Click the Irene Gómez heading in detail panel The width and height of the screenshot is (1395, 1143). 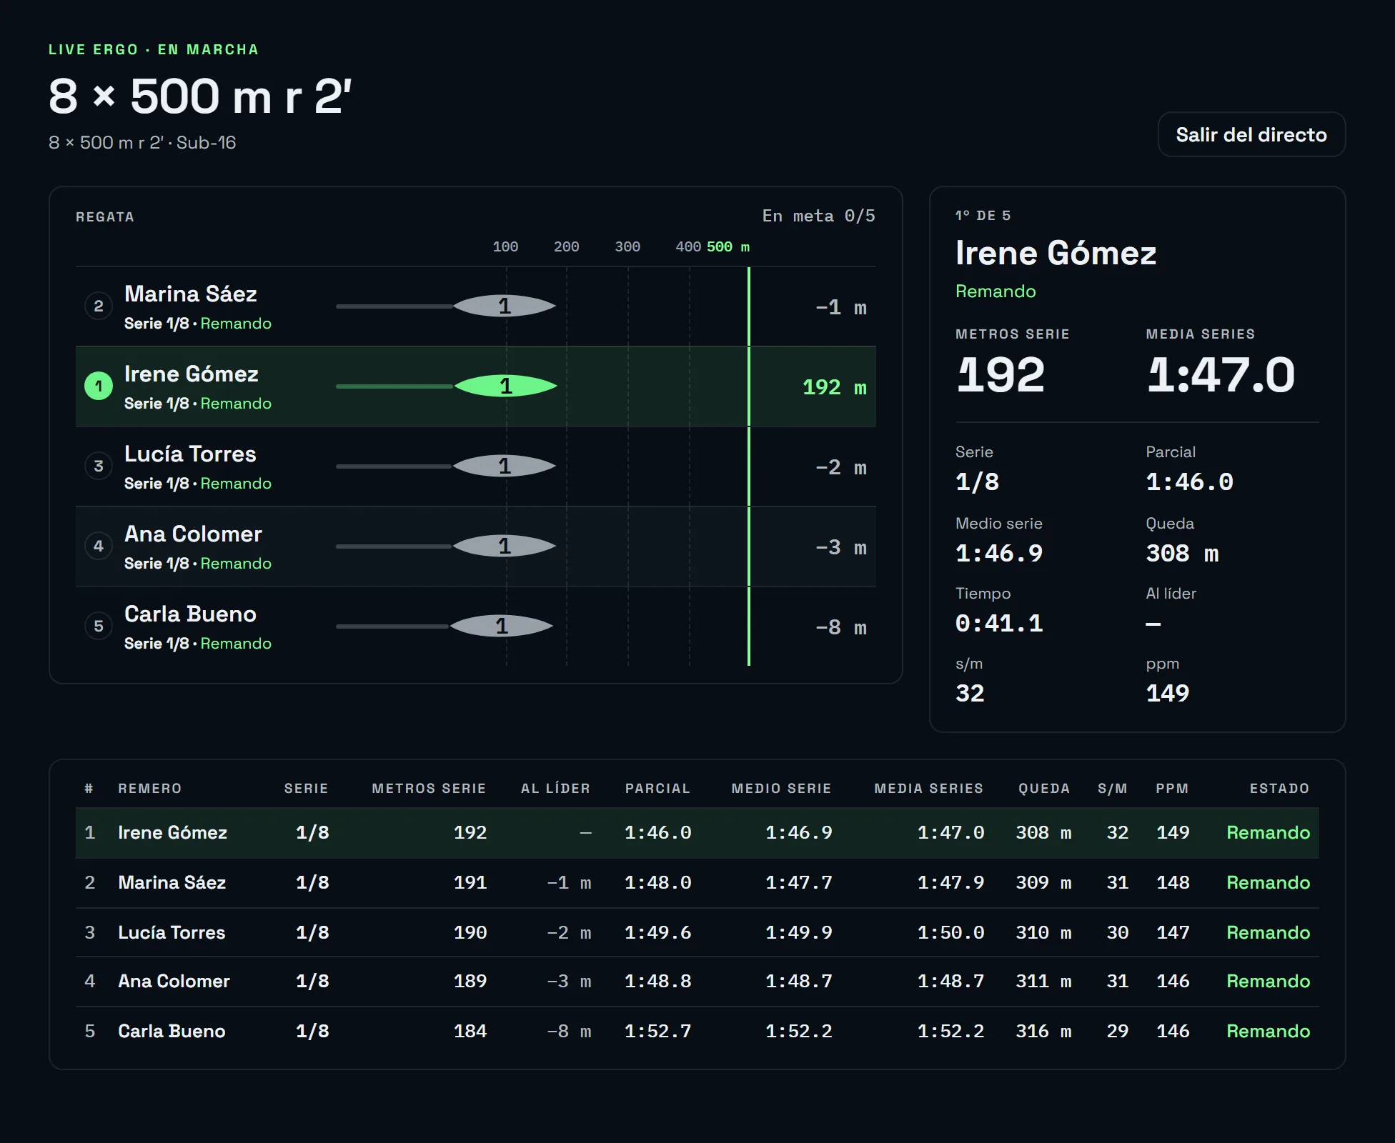pyautogui.click(x=1056, y=253)
